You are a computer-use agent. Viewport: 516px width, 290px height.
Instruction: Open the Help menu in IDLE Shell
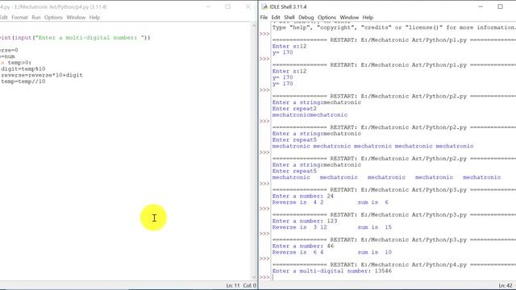368,18
